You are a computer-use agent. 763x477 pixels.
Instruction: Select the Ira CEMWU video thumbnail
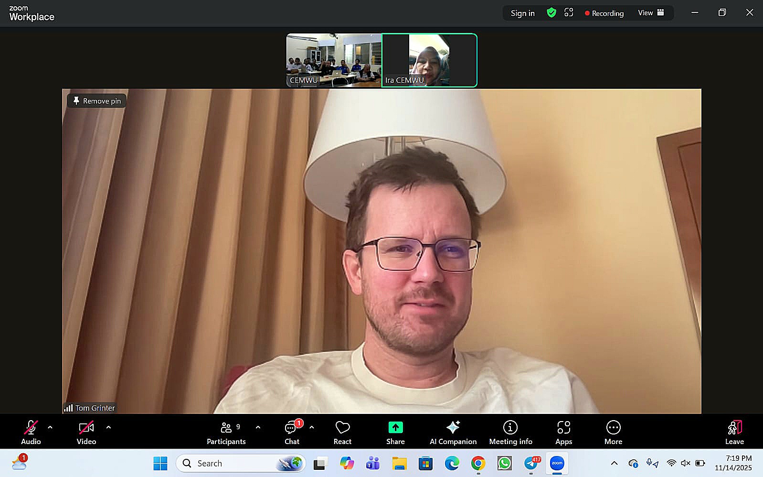point(429,60)
